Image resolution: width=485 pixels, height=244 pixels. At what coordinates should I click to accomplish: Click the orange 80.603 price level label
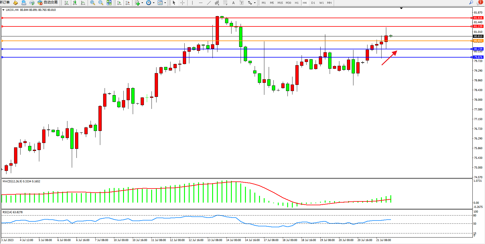pyautogui.click(x=478, y=41)
